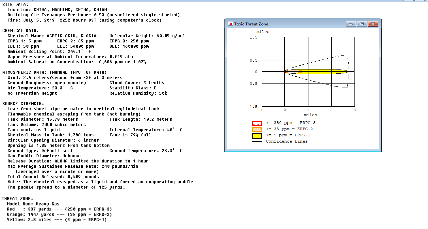The height and width of the screenshot is (229, 428).
Task: Click 'Total Amount Released: 8,409 pounds'
Action: click(53, 177)
